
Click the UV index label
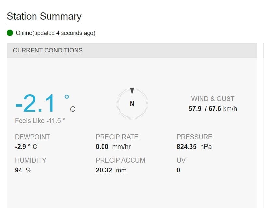(181, 160)
